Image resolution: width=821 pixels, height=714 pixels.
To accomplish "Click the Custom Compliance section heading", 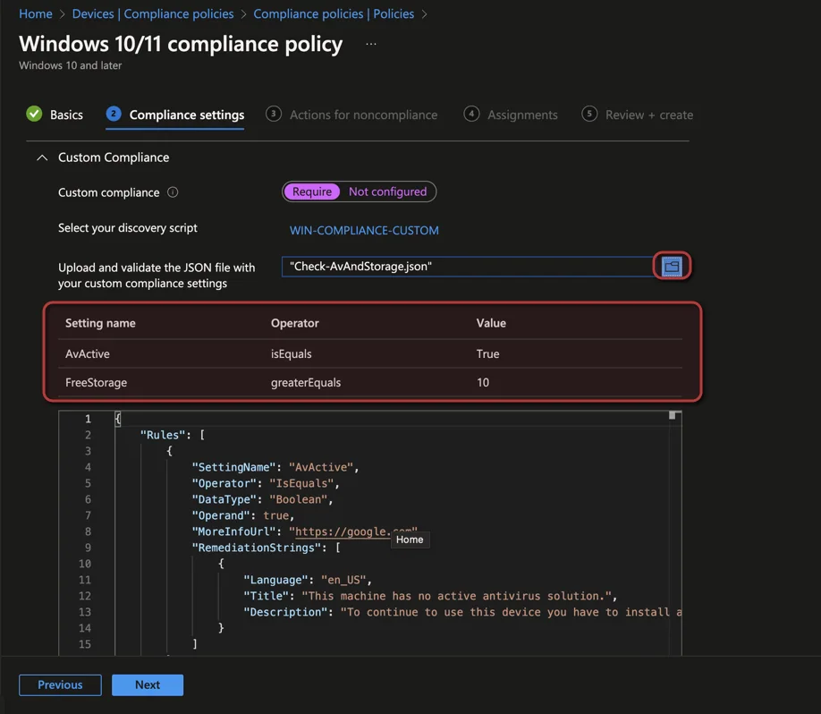I will (x=114, y=157).
